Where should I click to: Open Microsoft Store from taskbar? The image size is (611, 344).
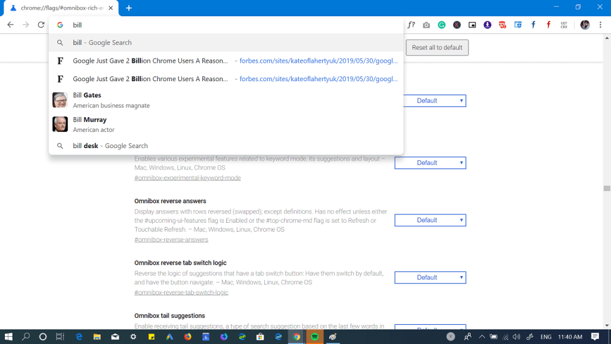[260, 337]
